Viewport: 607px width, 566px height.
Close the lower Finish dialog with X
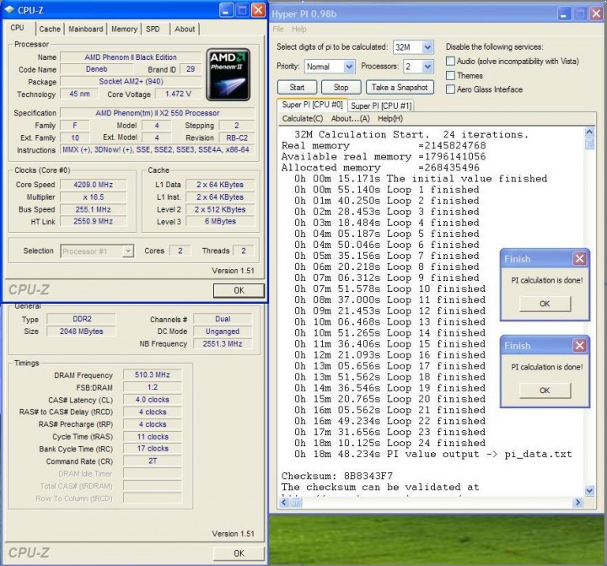point(579,345)
